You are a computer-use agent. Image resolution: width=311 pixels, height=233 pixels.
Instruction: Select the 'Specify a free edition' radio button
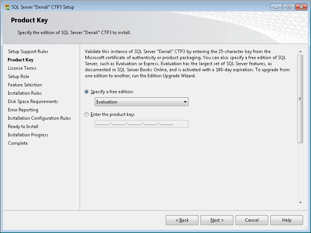[86, 92]
